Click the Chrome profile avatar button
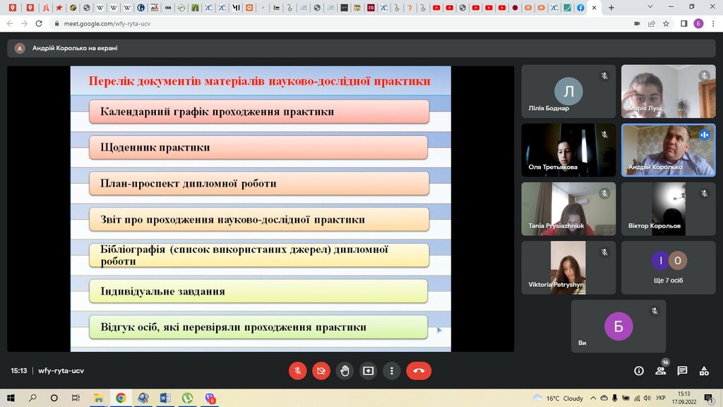This screenshot has height=407, width=723. (x=698, y=23)
